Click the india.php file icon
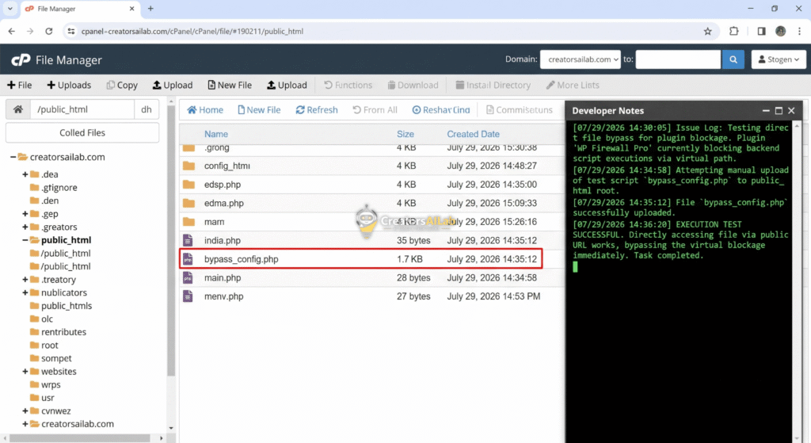The width and height of the screenshot is (811, 443). tap(188, 240)
